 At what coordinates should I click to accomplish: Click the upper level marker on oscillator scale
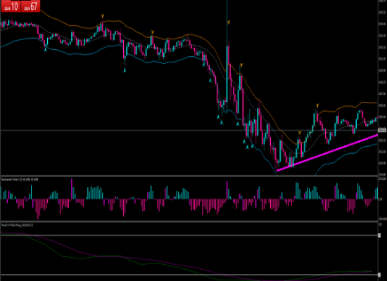tap(379, 235)
